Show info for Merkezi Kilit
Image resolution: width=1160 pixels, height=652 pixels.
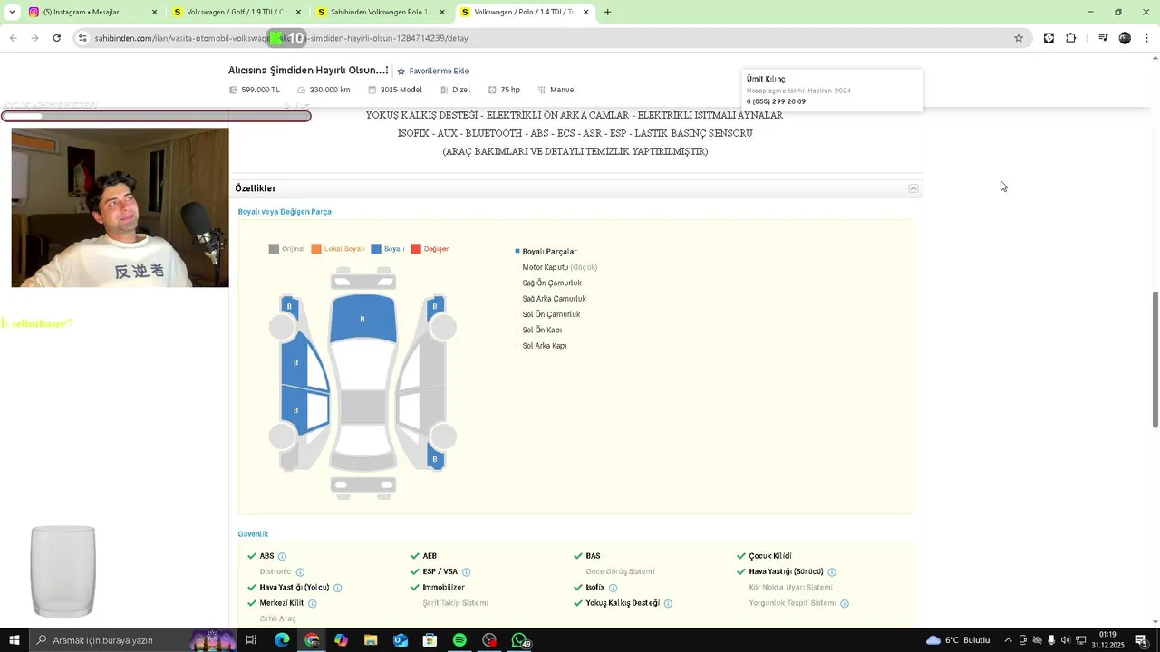point(313,604)
